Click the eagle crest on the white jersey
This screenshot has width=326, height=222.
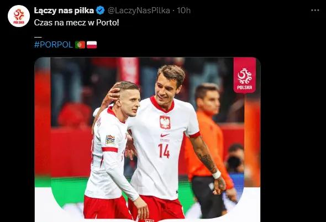coord(165,123)
